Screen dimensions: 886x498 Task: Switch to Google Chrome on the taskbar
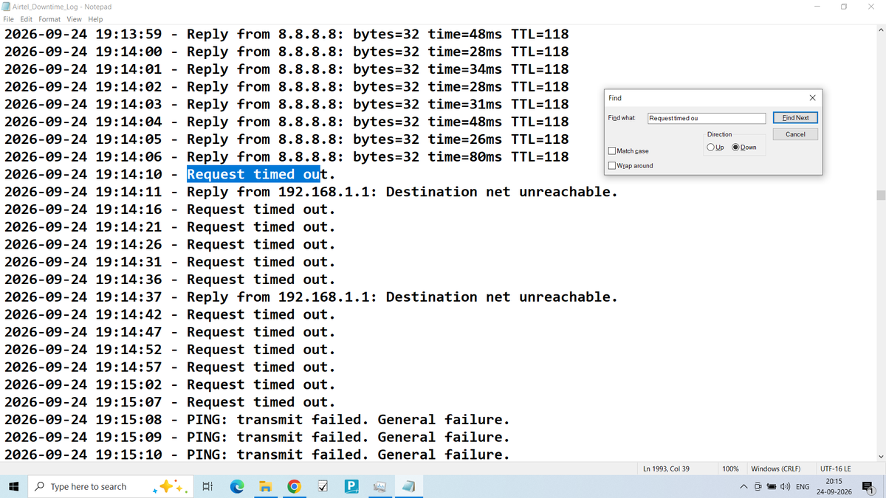coord(294,486)
